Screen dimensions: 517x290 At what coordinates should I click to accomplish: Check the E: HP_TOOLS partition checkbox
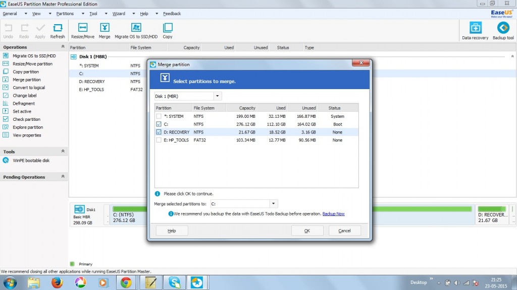click(x=159, y=140)
